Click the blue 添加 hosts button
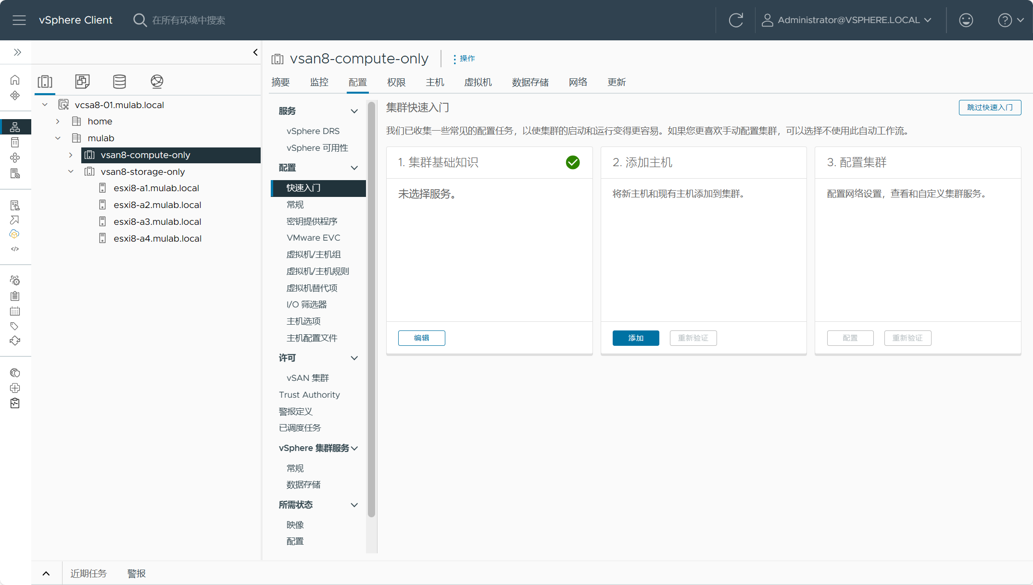The width and height of the screenshot is (1033, 585). point(636,338)
